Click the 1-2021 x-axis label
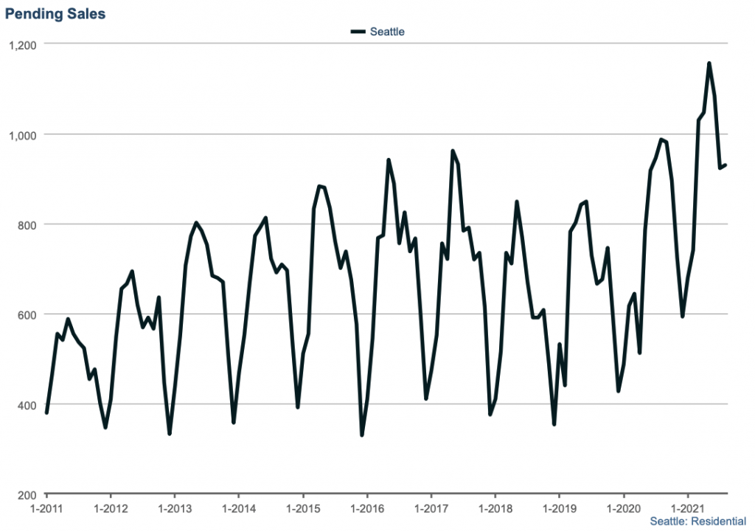The width and height of the screenshot is (755, 532). tap(687, 509)
